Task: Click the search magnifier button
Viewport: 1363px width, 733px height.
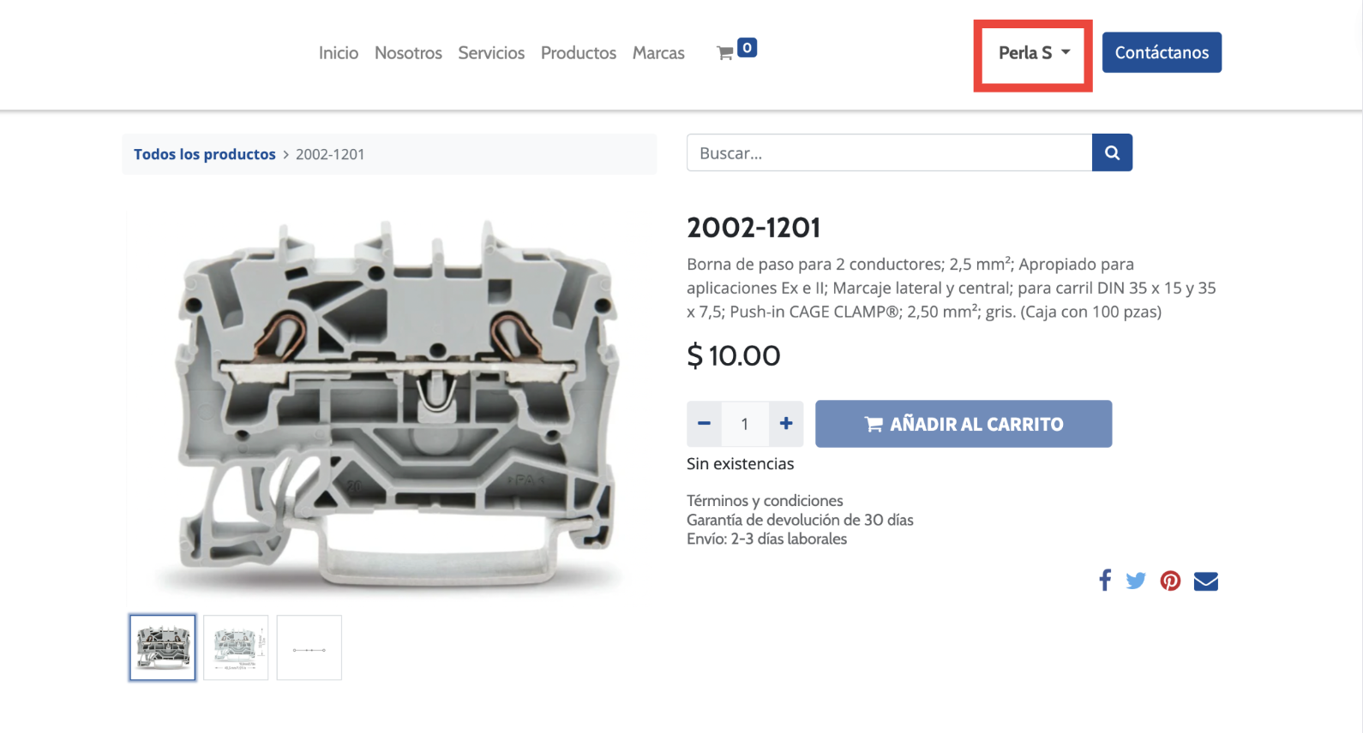Action: [1112, 152]
